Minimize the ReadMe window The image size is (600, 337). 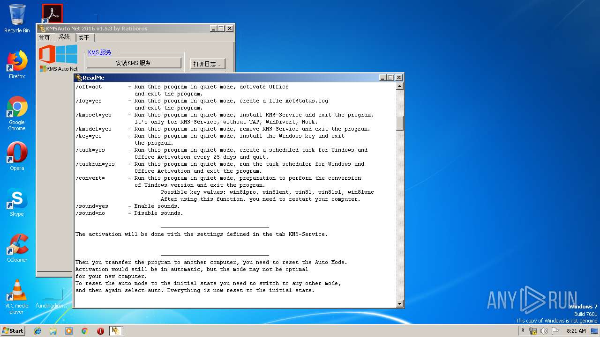(382, 78)
